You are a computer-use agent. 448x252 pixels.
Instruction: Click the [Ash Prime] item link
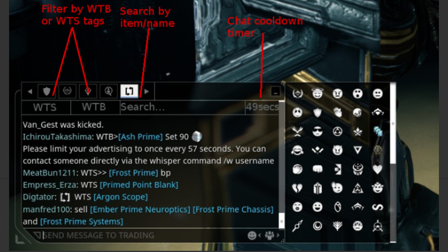click(x=140, y=137)
